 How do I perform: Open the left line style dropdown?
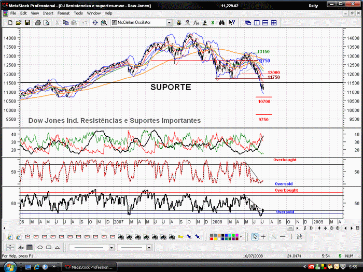coord(111,248)
